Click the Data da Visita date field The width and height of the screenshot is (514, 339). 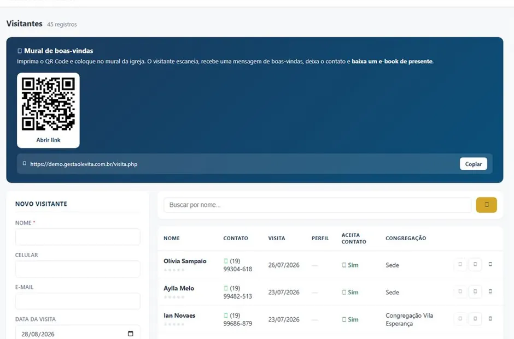[78, 332]
